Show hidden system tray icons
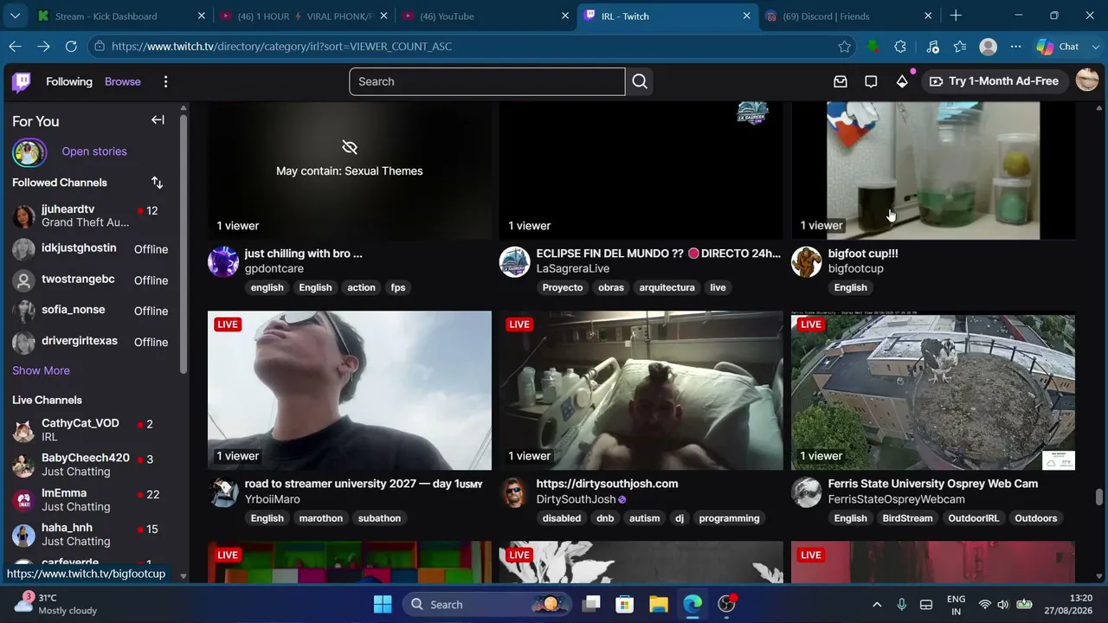This screenshot has height=623, width=1108. (x=877, y=604)
